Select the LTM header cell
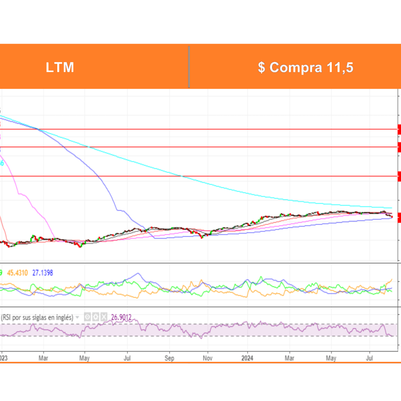Screen dimensions: 401x401 pyautogui.click(x=60, y=67)
